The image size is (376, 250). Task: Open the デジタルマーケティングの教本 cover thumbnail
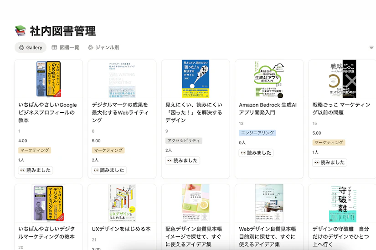coord(48,203)
